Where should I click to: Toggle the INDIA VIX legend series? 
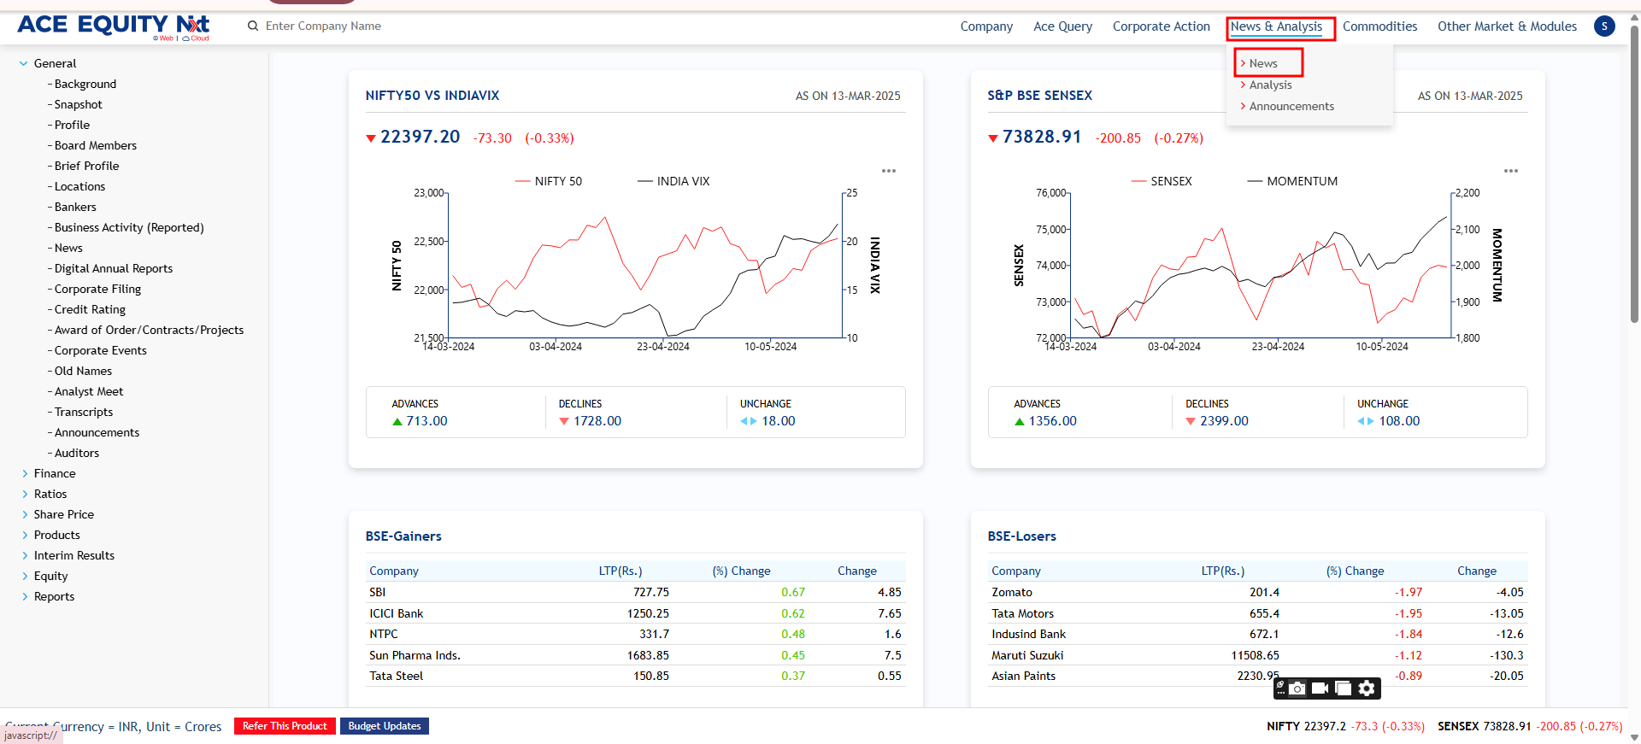674,181
